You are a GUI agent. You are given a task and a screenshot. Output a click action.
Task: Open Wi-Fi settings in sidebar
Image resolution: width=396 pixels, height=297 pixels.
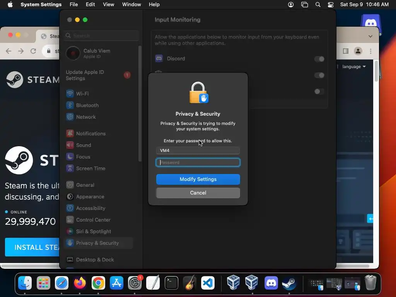pyautogui.click(x=99, y=94)
